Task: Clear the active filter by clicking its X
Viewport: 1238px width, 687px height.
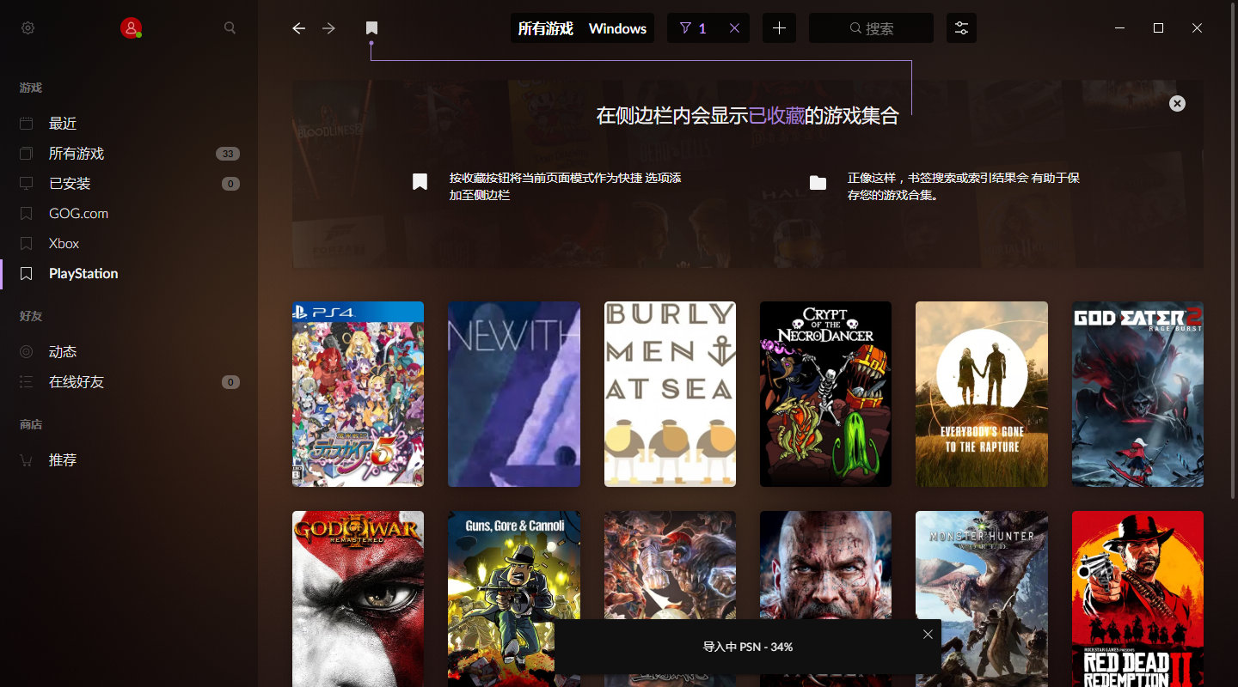Action: click(734, 27)
